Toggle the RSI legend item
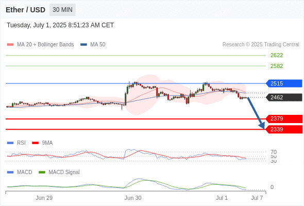Image resolution: width=304 pixels, height=206 pixels. (16, 143)
